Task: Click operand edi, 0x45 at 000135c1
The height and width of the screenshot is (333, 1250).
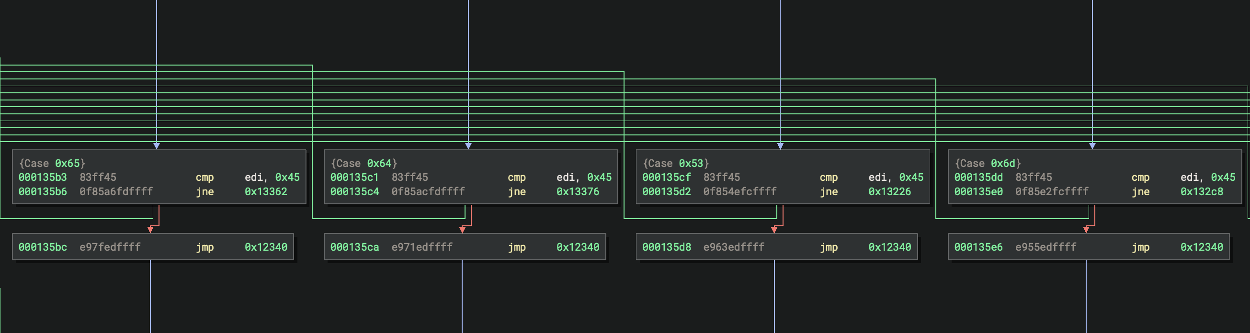Action: click(584, 178)
